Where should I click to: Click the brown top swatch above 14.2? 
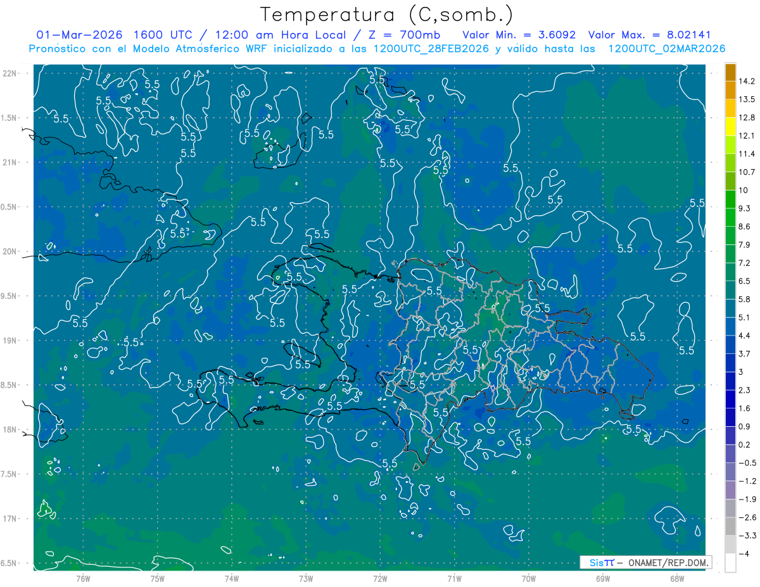(x=730, y=72)
